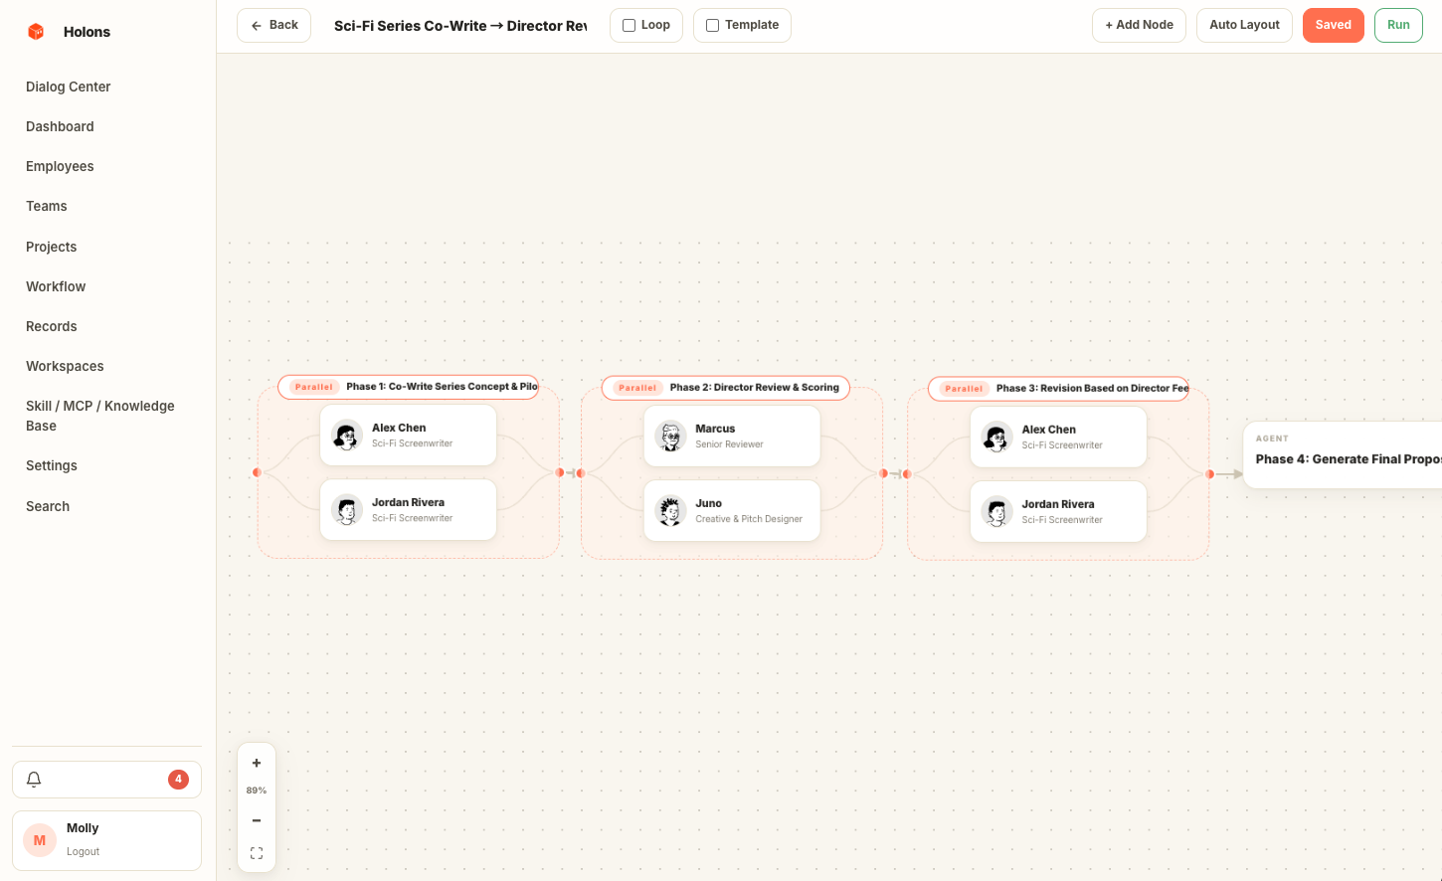Screen dimensions: 1442x881
Task: Zoom in using the plus icon
Action: point(257,762)
